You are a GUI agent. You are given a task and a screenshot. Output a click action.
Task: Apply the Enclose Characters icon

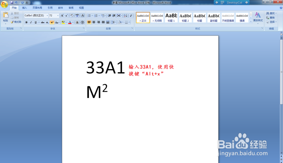tap(83, 22)
